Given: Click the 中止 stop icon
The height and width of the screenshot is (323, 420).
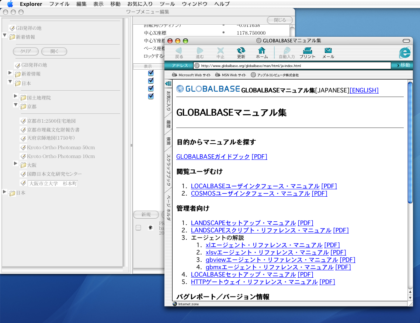Looking at the screenshot, I should click(x=221, y=50).
